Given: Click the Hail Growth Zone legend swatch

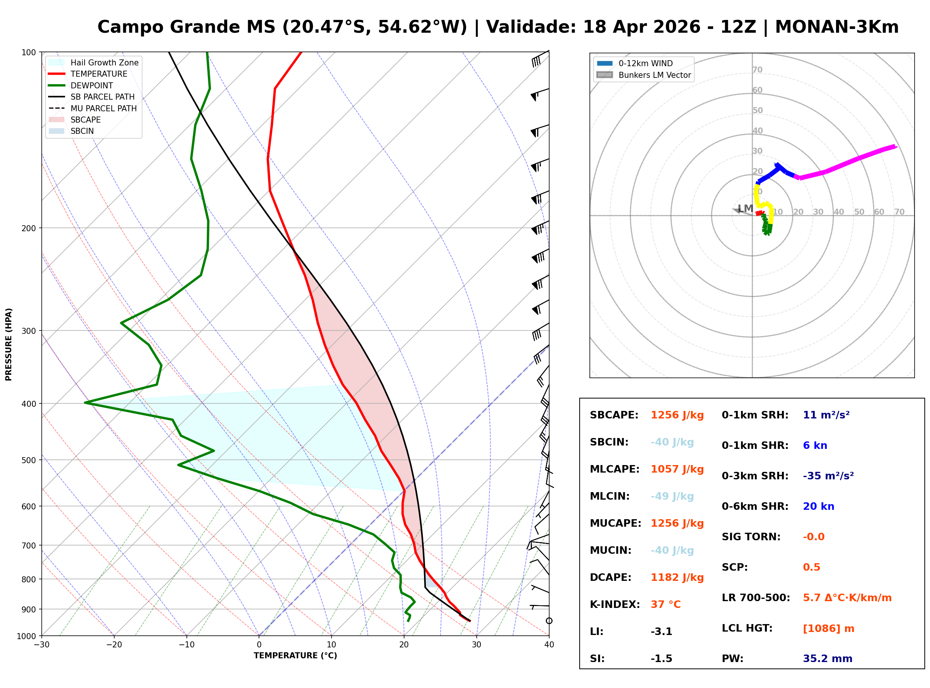Looking at the screenshot, I should click(x=57, y=62).
